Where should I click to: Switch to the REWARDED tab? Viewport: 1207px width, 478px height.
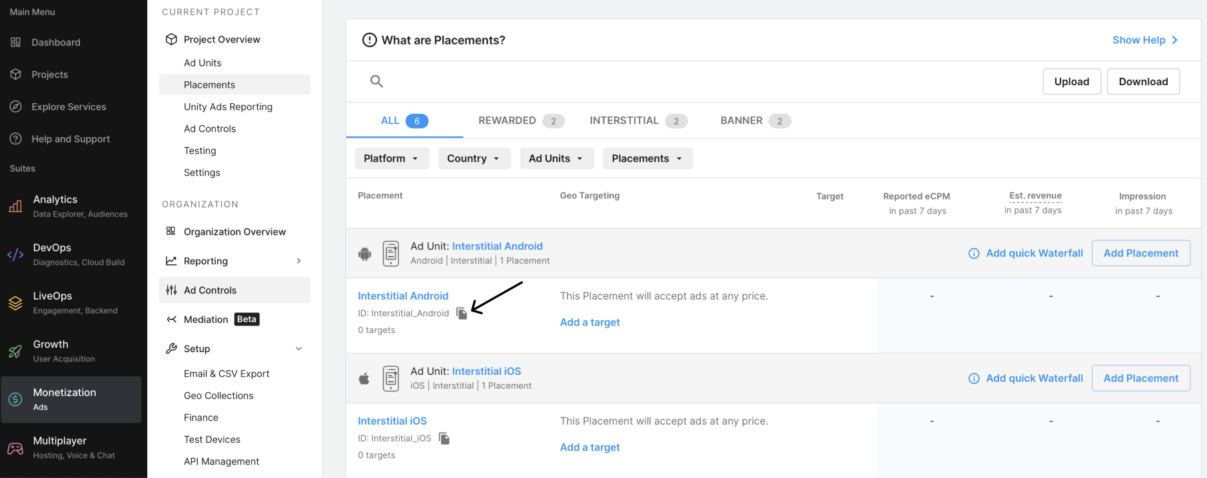point(520,120)
